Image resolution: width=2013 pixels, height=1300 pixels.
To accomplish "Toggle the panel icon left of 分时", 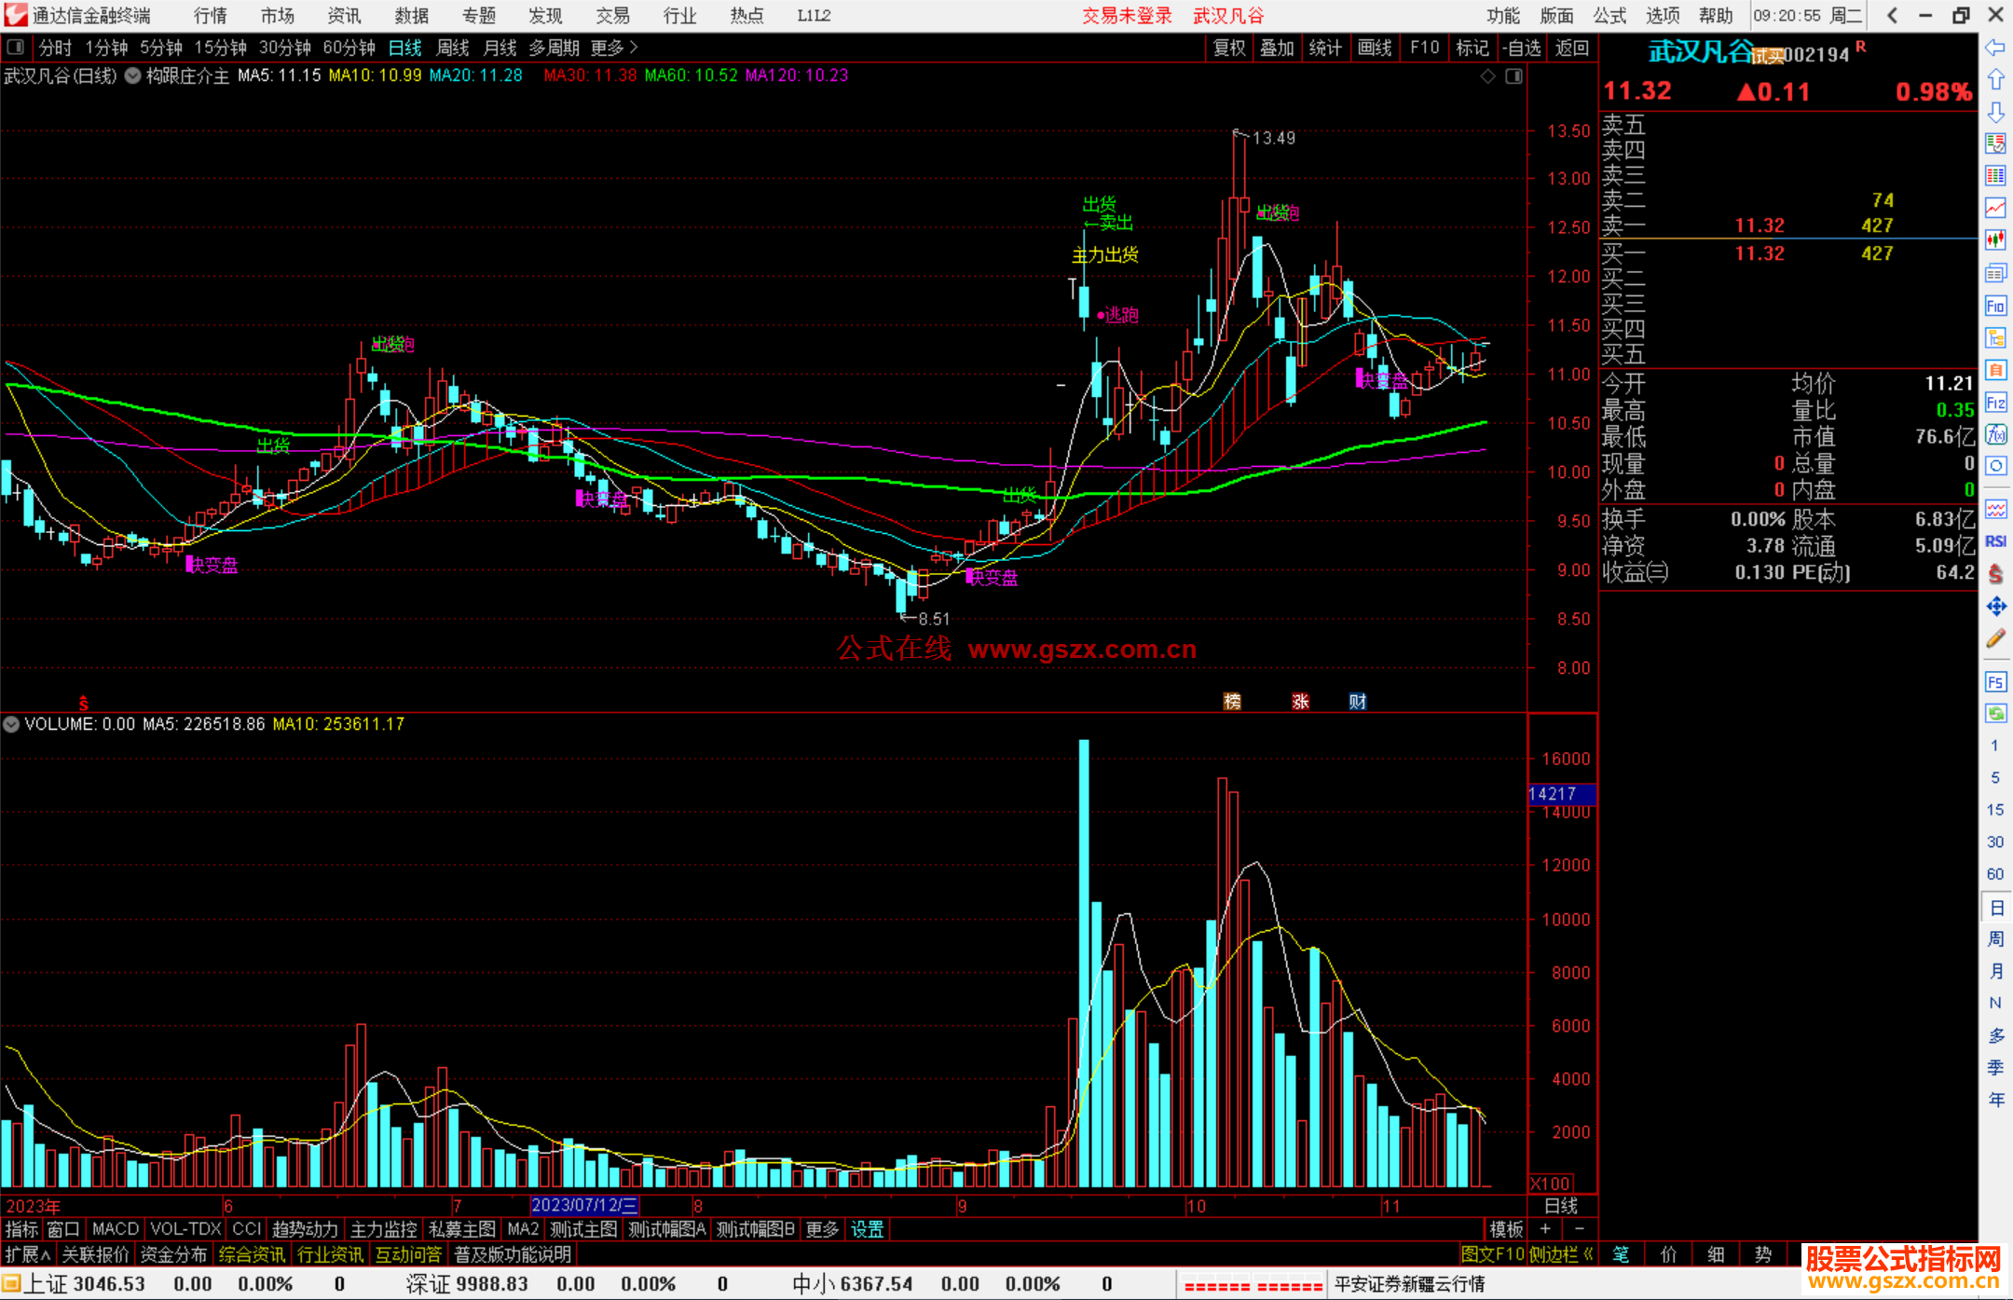I will [16, 48].
